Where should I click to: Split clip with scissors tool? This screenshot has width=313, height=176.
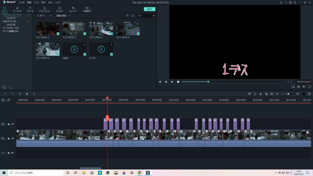(27, 94)
